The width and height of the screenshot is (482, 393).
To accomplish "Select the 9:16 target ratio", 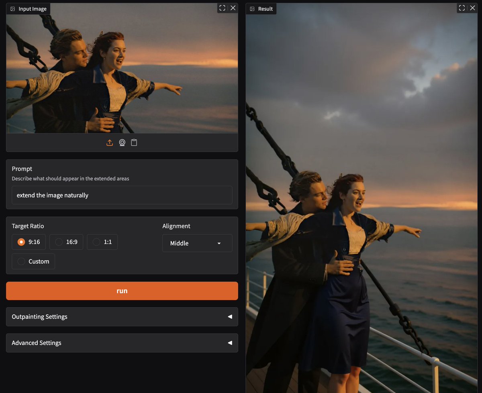I will [29, 242].
